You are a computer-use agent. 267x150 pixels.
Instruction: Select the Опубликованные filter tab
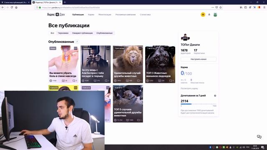pyautogui.click(x=105, y=33)
